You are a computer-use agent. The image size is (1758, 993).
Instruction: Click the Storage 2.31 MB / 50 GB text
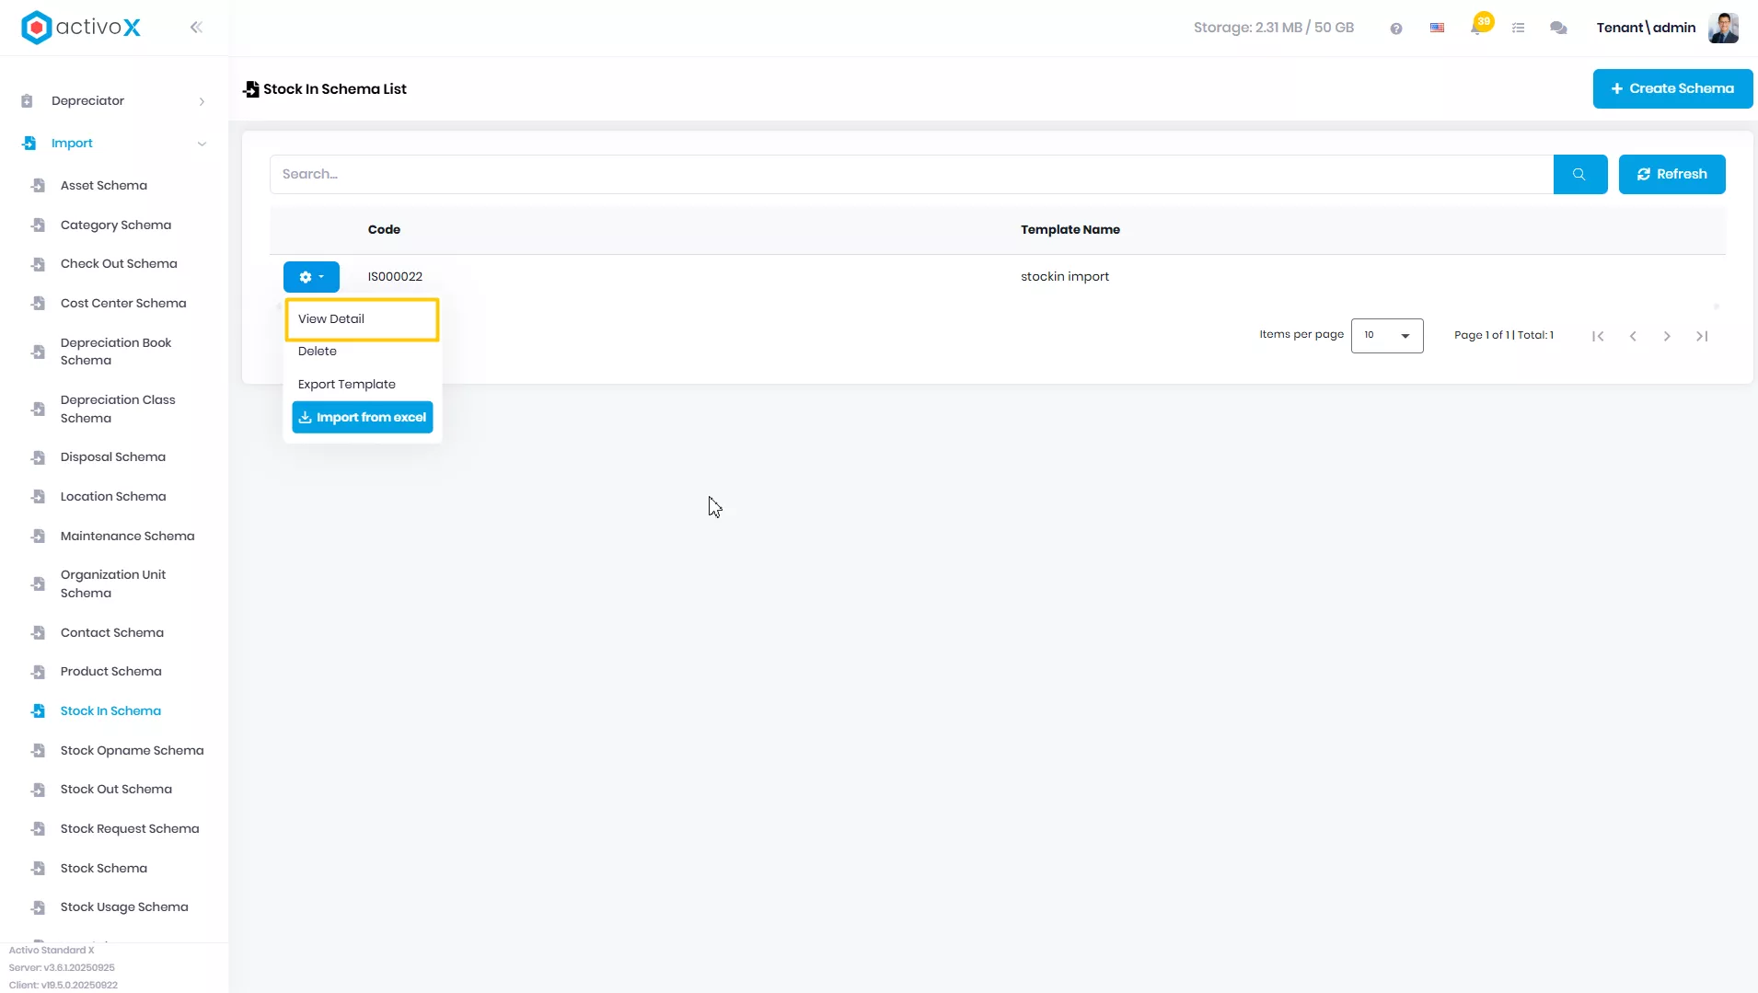pyautogui.click(x=1274, y=28)
